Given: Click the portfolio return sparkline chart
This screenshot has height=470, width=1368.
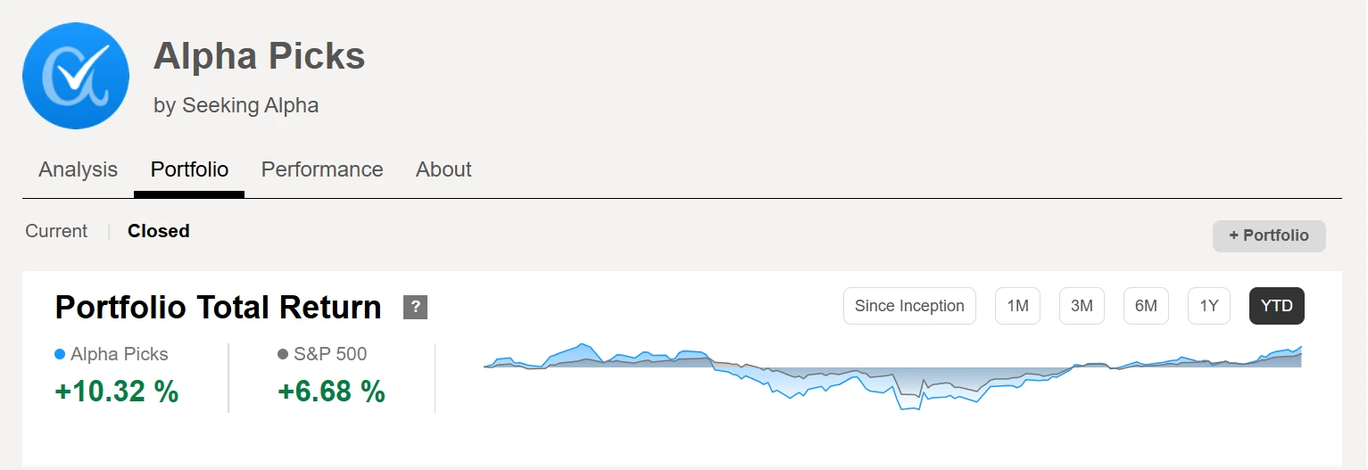Looking at the screenshot, I should tap(892, 375).
